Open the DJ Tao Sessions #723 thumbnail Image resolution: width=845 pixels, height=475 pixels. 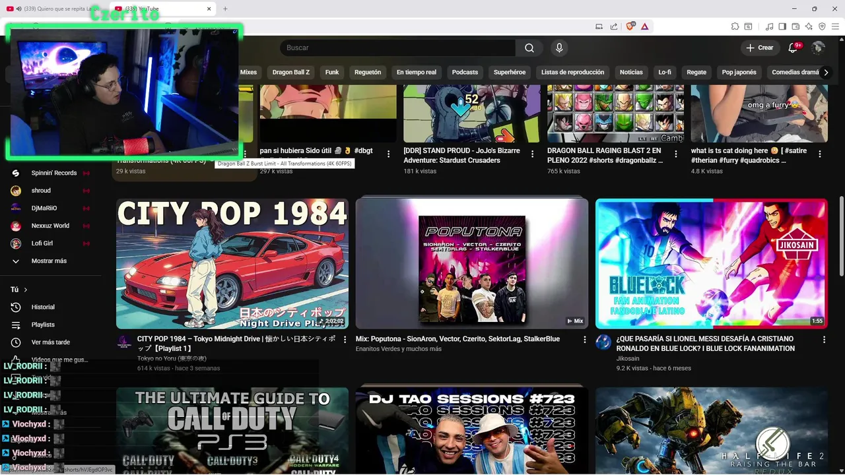coord(472,431)
